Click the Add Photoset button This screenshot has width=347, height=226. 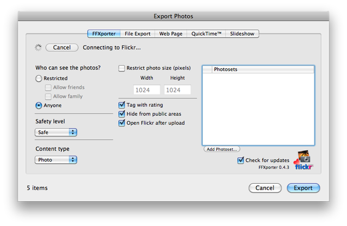coord(222,149)
